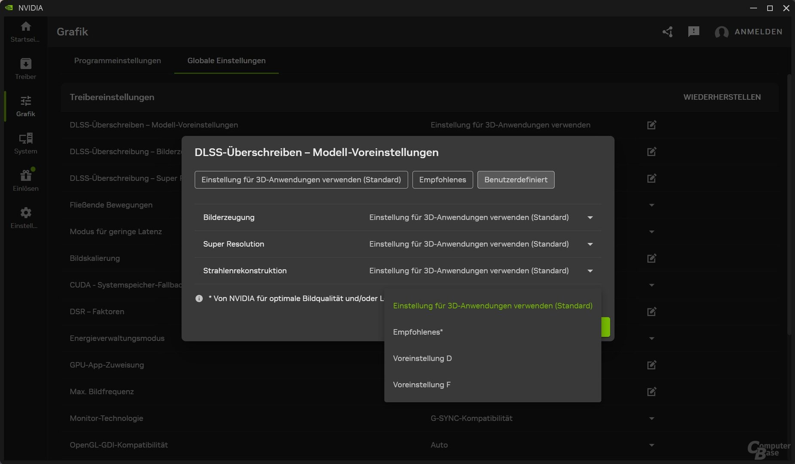Click the Fließende Bewegungen label
This screenshot has height=464, width=795.
tap(111, 205)
